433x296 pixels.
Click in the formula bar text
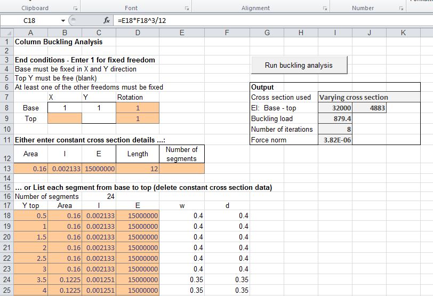(x=267, y=20)
